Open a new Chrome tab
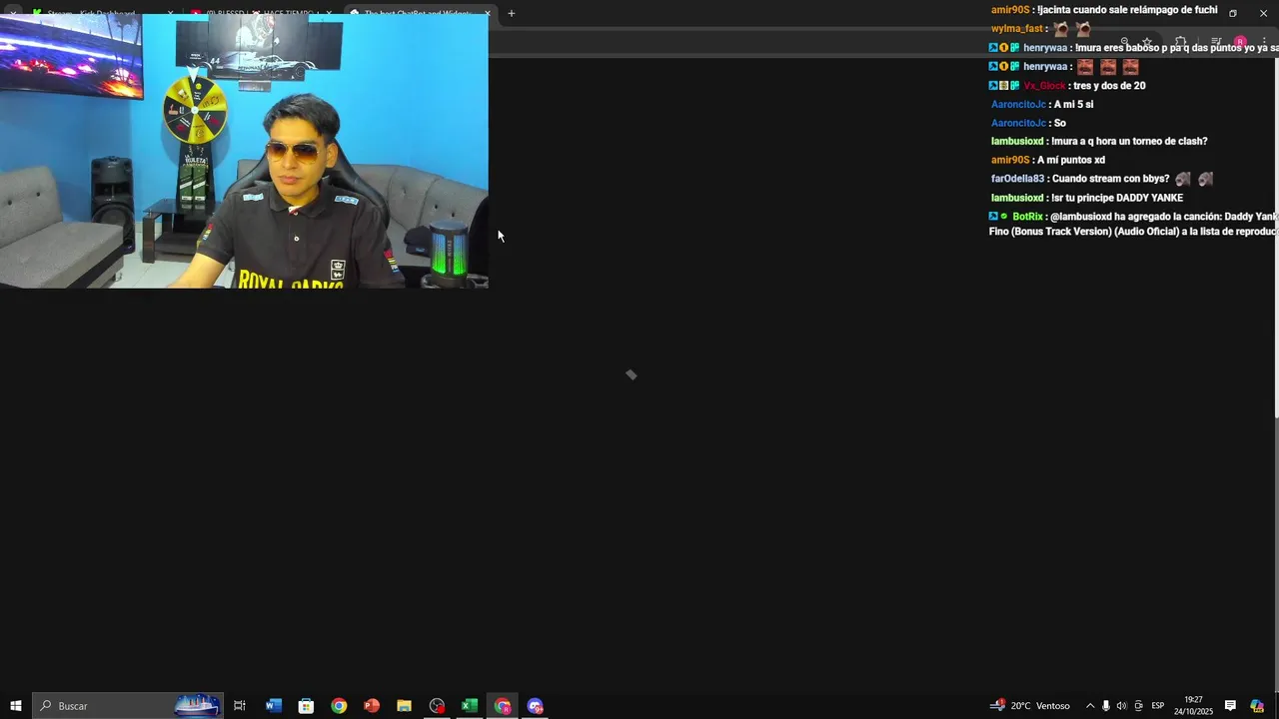Viewport: 1279px width, 719px height. click(x=512, y=14)
